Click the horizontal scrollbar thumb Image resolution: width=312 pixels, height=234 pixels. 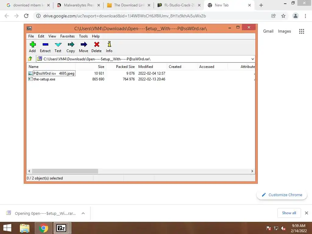click(65, 171)
